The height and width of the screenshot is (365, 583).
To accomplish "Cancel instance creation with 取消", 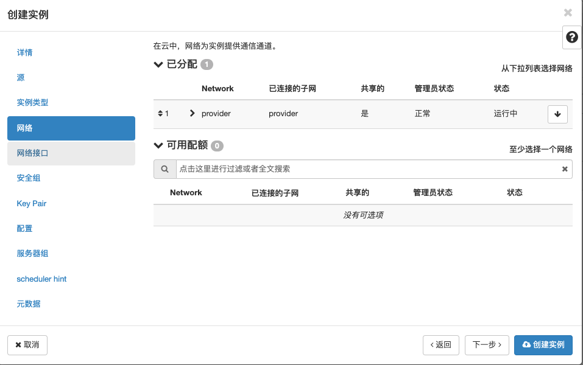I will click(x=27, y=345).
